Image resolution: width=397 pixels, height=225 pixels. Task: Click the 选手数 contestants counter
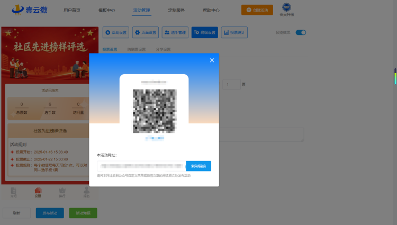pyautogui.click(x=50, y=109)
